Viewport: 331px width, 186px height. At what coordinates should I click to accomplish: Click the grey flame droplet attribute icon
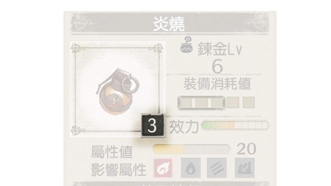tap(190, 168)
